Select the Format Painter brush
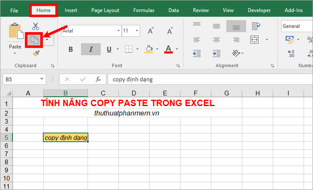Image resolution: width=313 pixels, height=190 pixels. click(36, 54)
